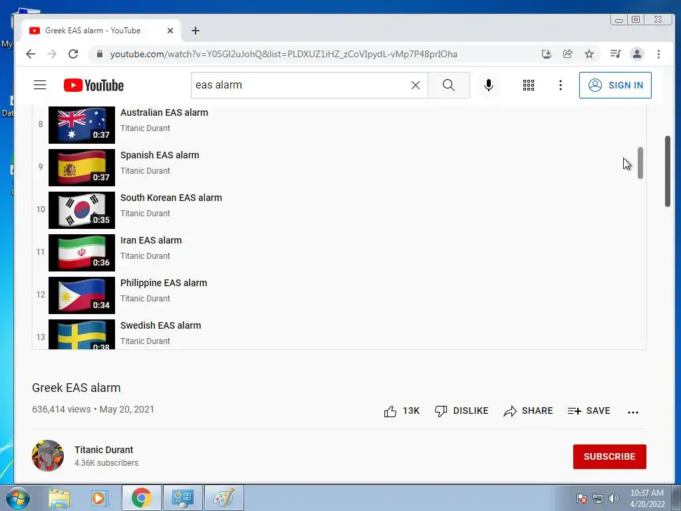This screenshot has width=681, height=511.
Task: Open Swedish EAS alarm thumbnail
Action: point(82,334)
